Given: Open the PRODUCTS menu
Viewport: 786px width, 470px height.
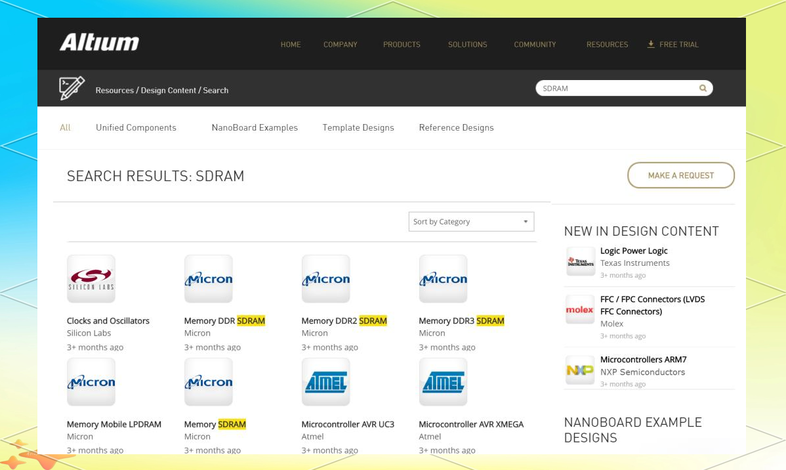Looking at the screenshot, I should tap(402, 45).
